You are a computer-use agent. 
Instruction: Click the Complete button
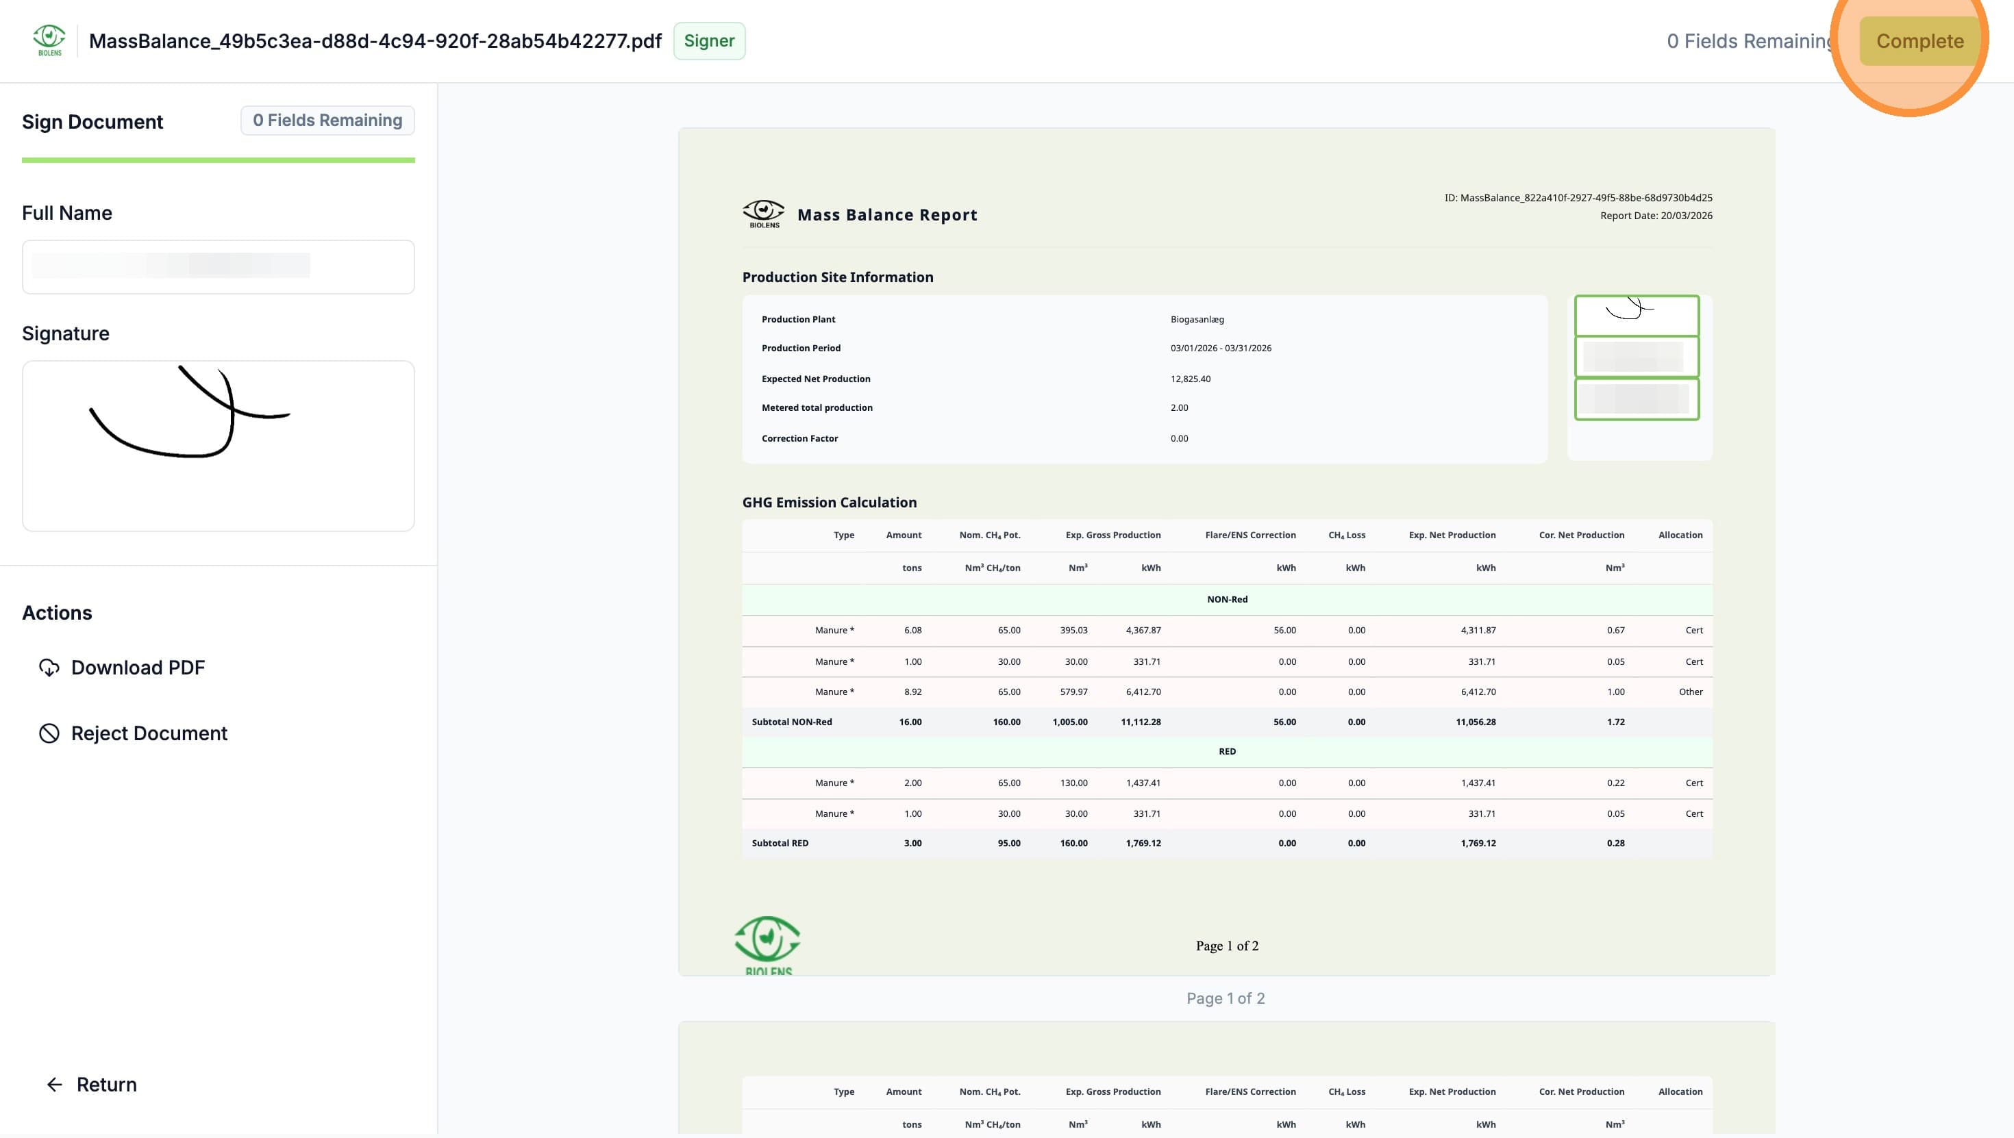point(1919,40)
